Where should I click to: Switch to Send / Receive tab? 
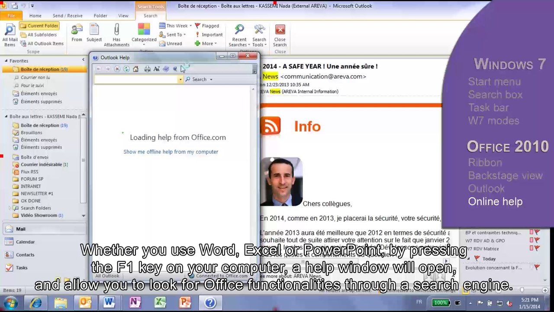[68, 16]
